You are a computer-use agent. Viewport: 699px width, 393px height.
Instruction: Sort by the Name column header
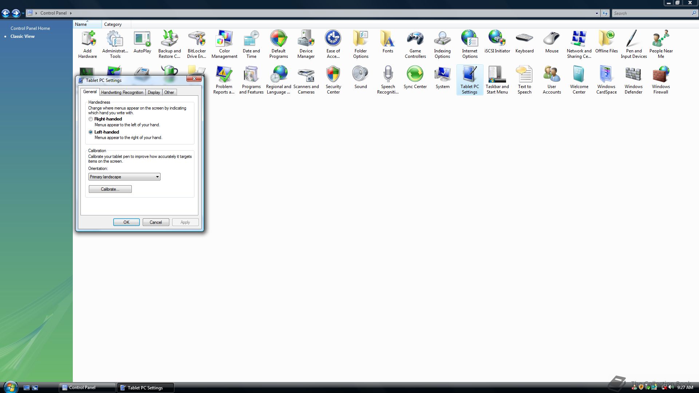coord(87,24)
